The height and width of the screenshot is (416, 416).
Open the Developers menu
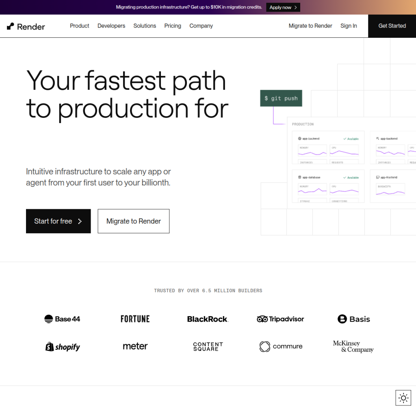[x=111, y=26]
